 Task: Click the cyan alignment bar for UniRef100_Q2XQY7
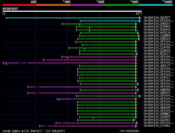(73, 18)
